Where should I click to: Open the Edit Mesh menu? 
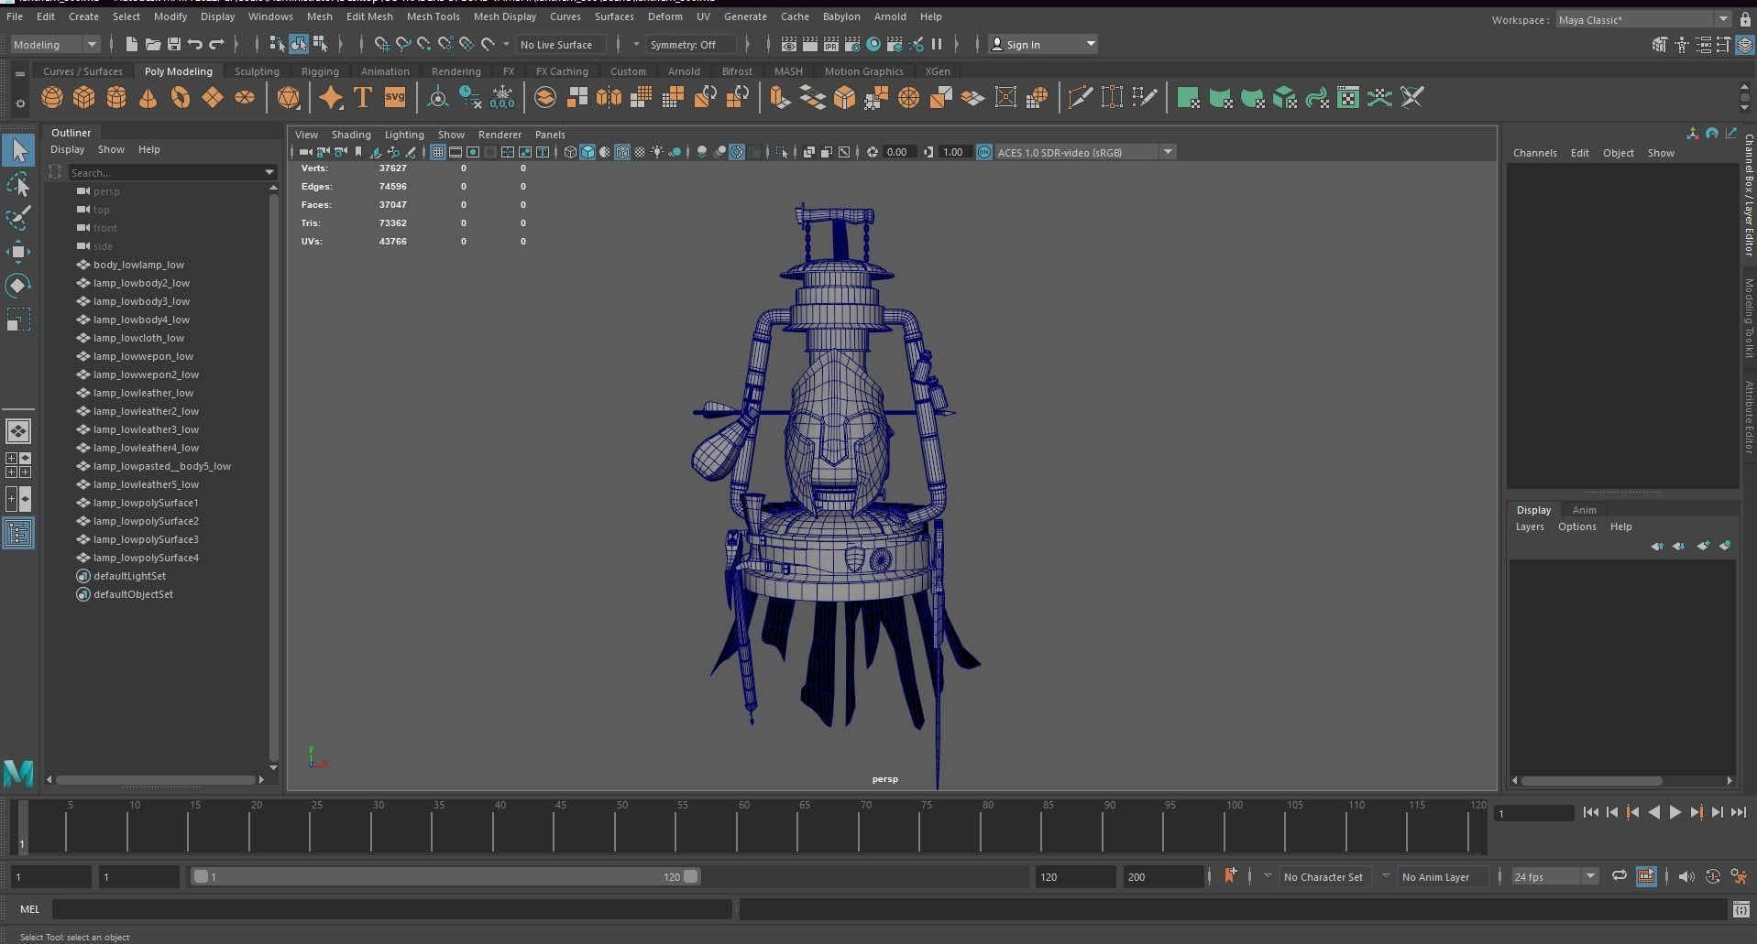tap(369, 16)
